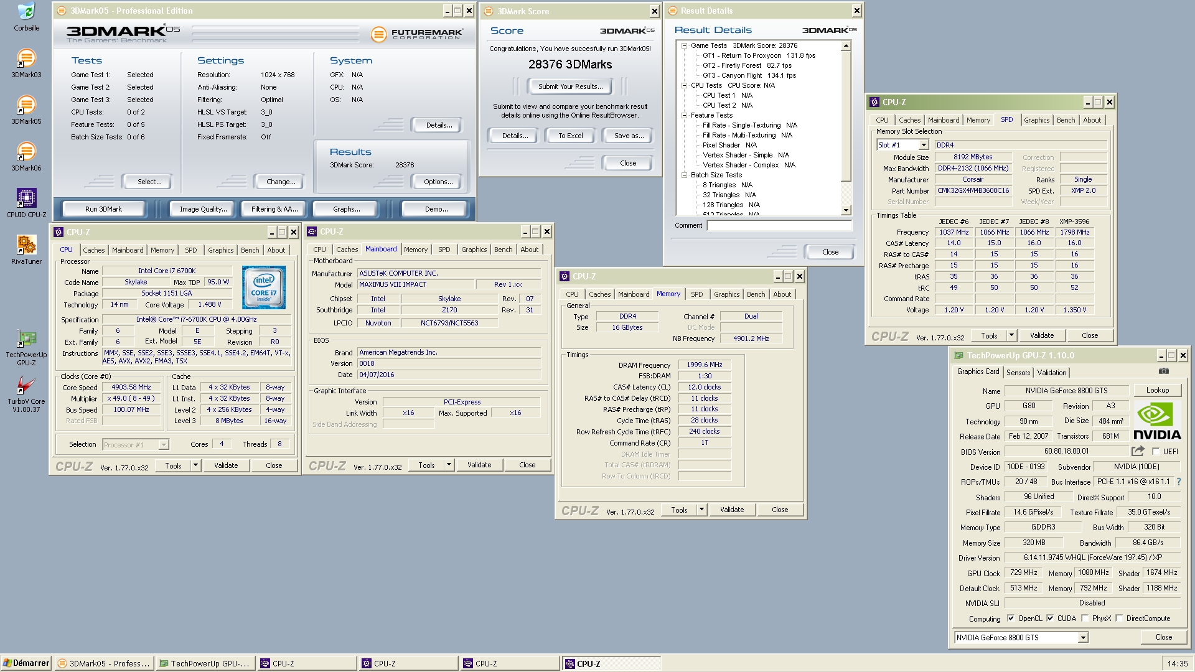This screenshot has height=672, width=1195.
Task: Open About tab in SPD CPU-Z window
Action: tap(1092, 120)
